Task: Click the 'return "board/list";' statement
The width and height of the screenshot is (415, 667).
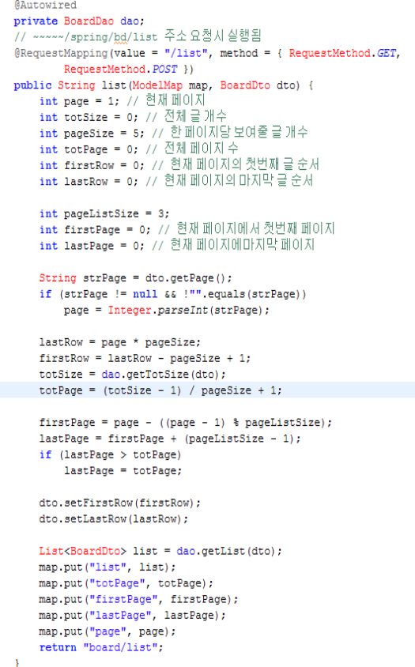Action: [x=101, y=648]
